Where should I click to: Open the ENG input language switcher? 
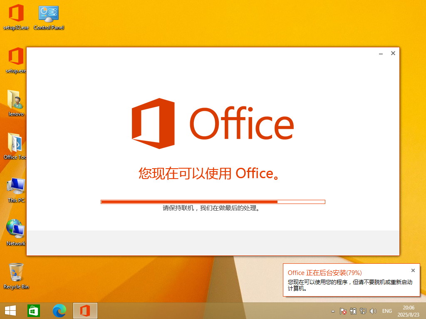click(387, 311)
